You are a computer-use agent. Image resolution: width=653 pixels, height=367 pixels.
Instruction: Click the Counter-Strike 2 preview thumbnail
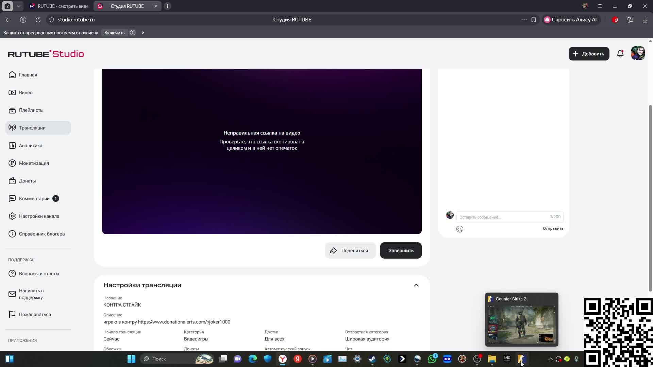tap(521, 324)
